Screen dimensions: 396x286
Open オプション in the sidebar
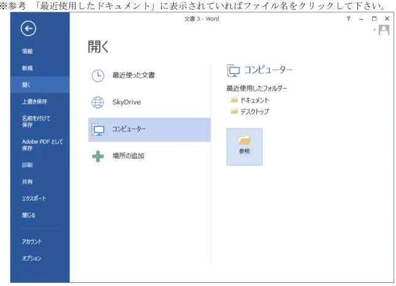coord(31,258)
